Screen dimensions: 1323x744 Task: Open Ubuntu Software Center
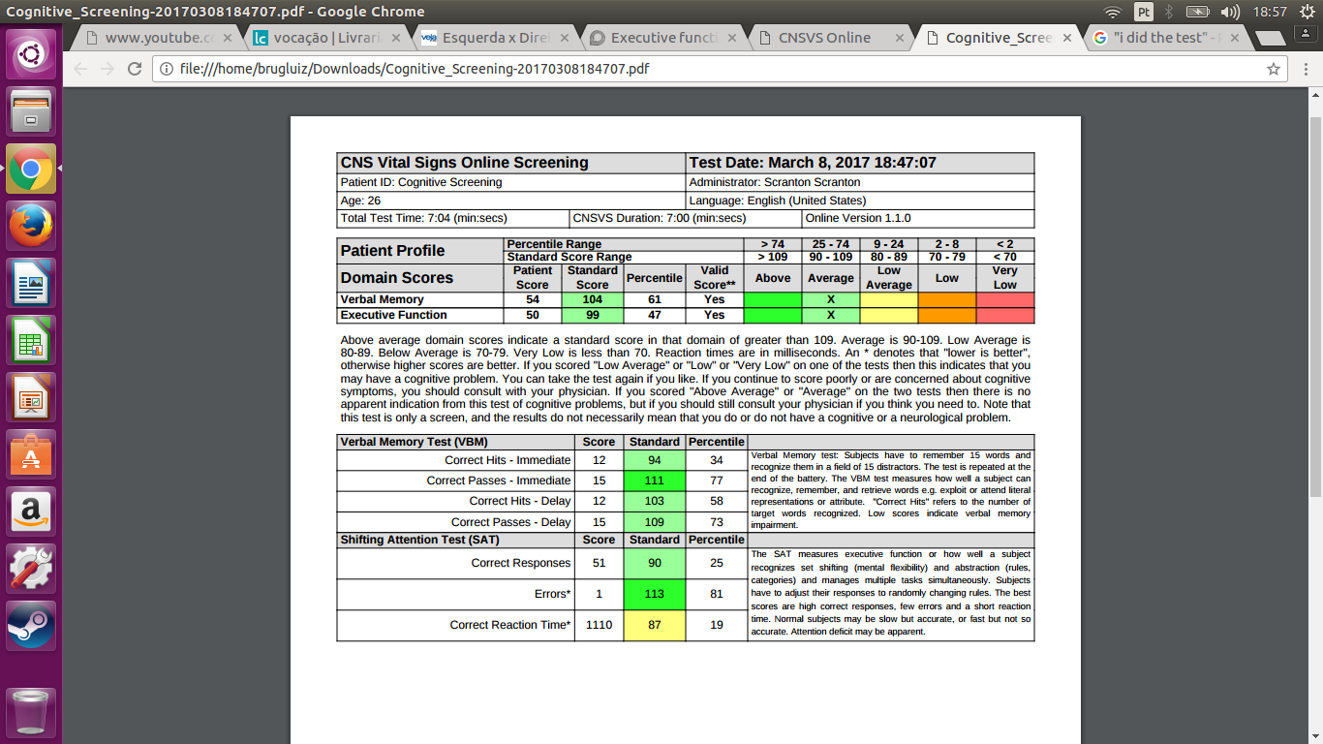pos(31,454)
